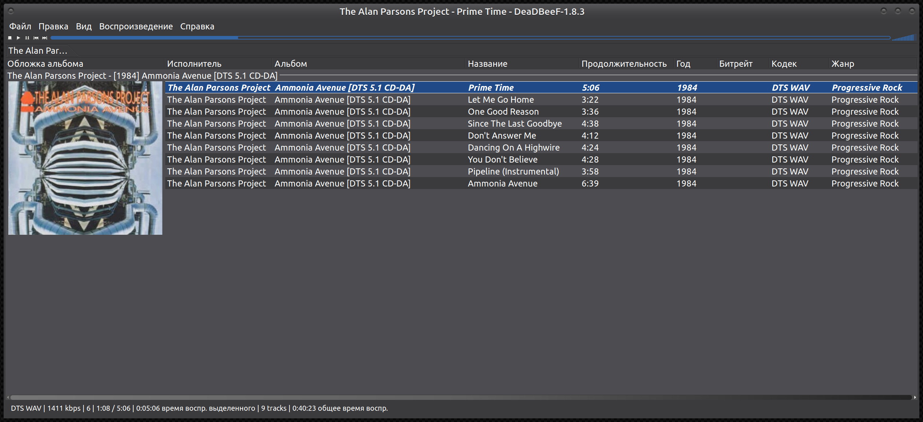The height and width of the screenshot is (422, 923).
Task: Click the duration 3:22 cell
Action: (x=590, y=100)
